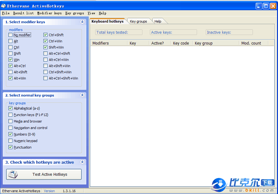
Task: Open the Modifier keys menu
Action: click(49, 13)
